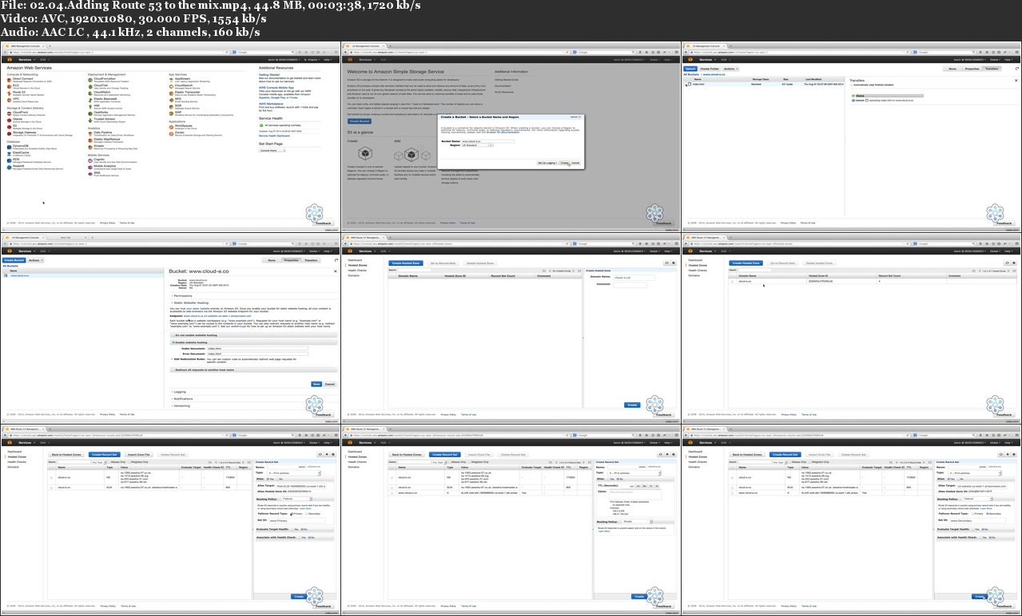Click the EC2 service icon

tap(10, 87)
